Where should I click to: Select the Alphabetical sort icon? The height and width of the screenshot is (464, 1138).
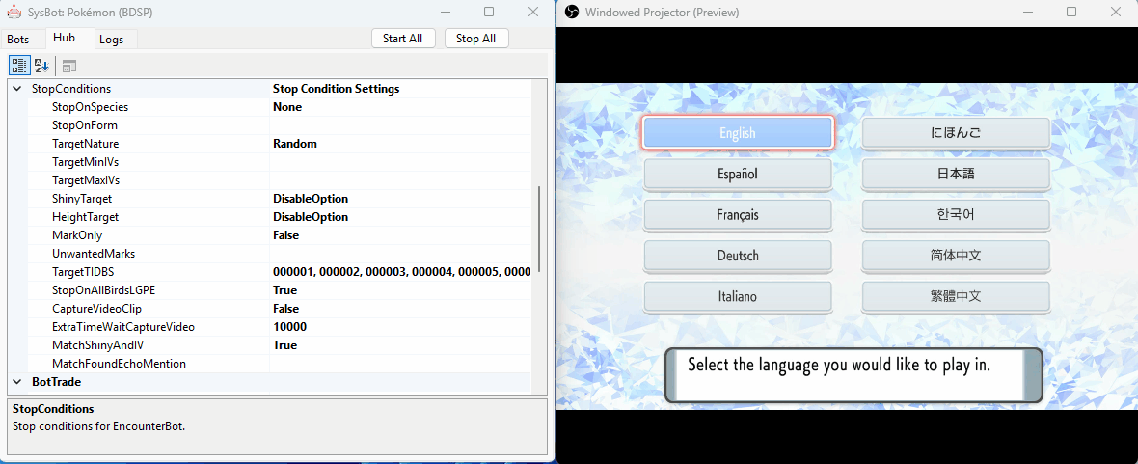41,66
